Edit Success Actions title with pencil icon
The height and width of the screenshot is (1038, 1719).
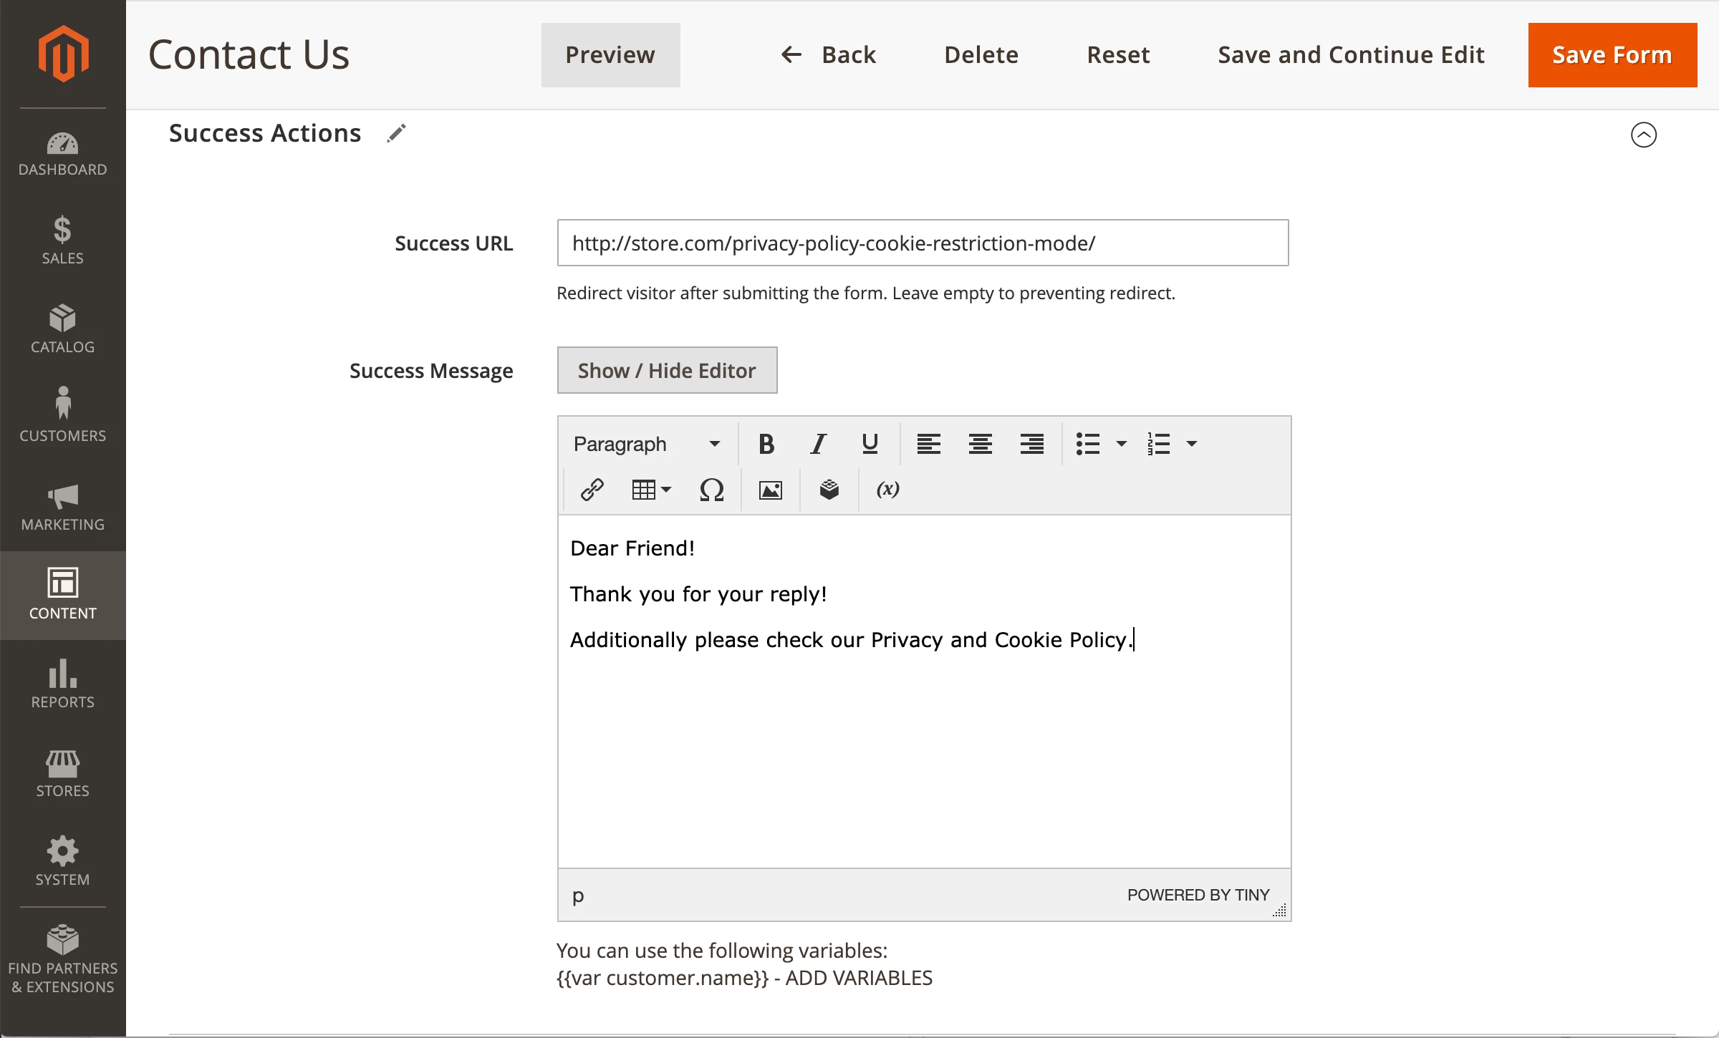[396, 133]
